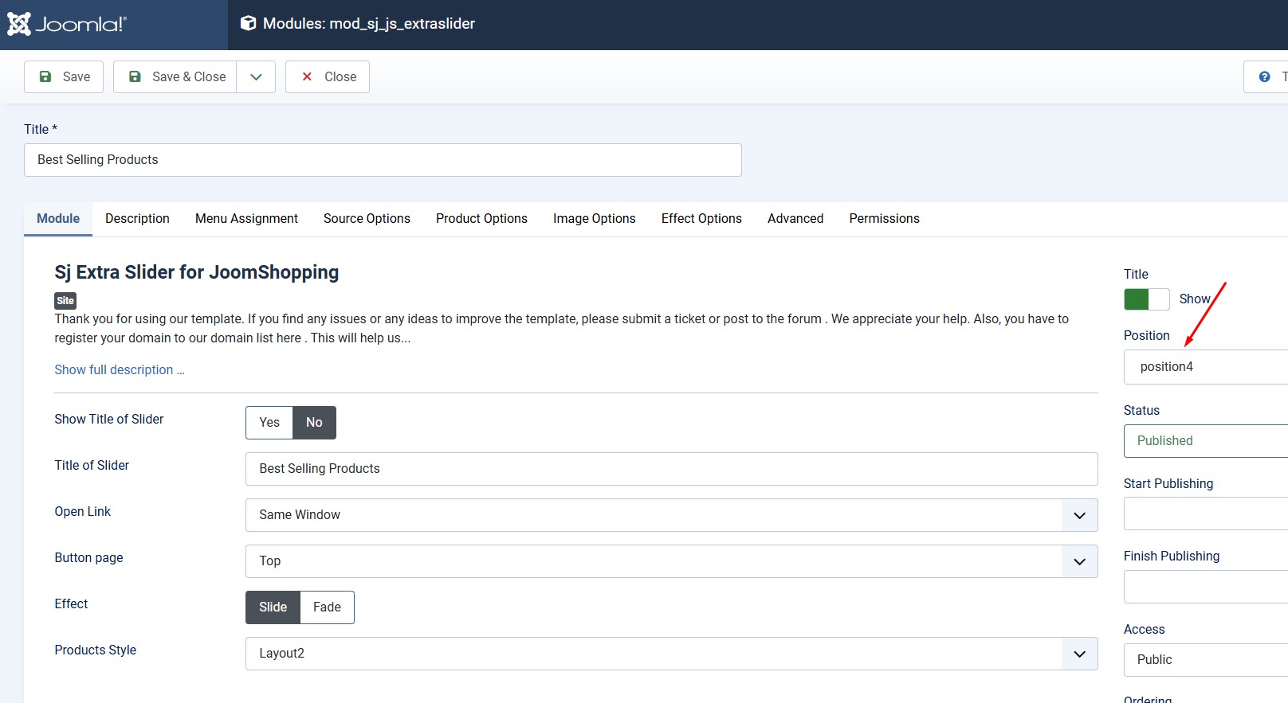Open the Open Link dropdown
Image resolution: width=1288 pixels, height=703 pixels.
tap(671, 515)
